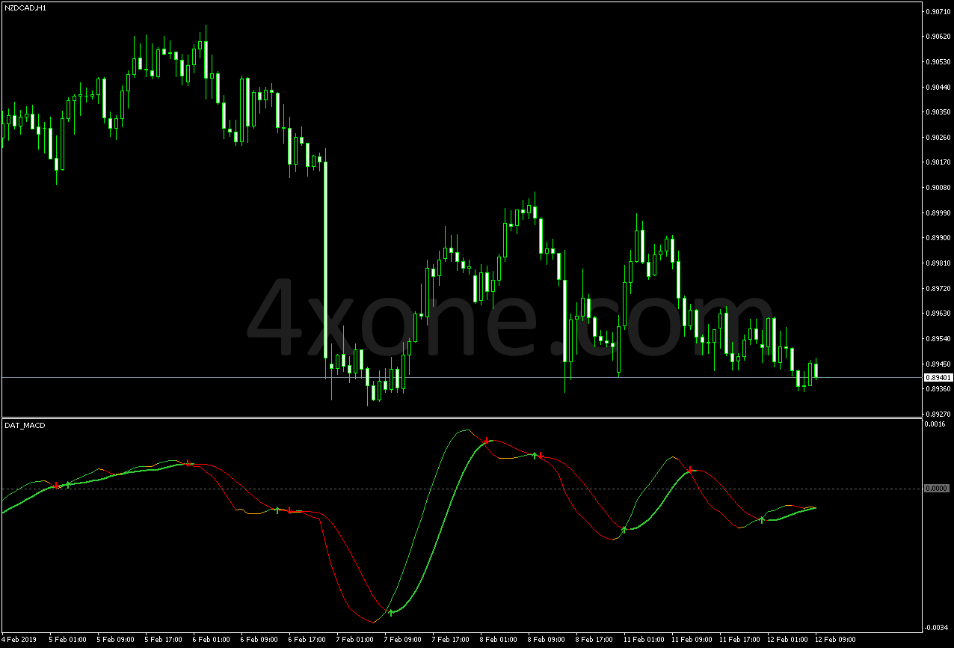954x648 pixels.
Task: Select the highlighted current price 0.89401 marker
Action: [x=937, y=378]
